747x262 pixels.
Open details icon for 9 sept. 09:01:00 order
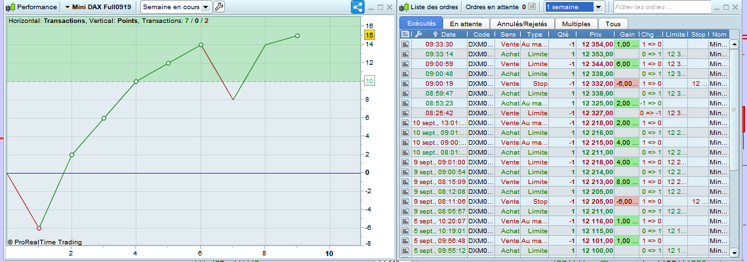click(x=405, y=162)
